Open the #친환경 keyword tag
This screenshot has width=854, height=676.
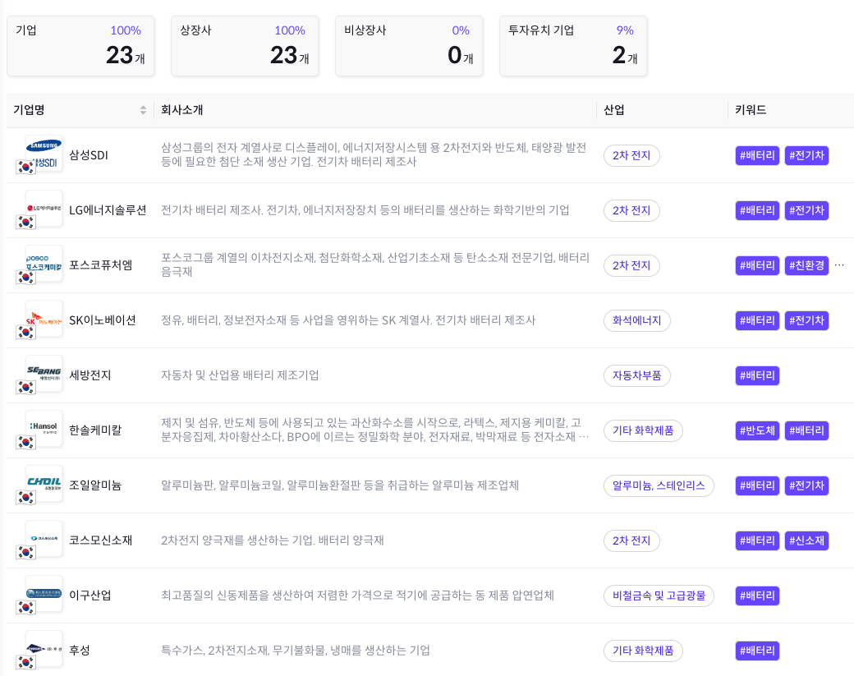[x=806, y=265]
